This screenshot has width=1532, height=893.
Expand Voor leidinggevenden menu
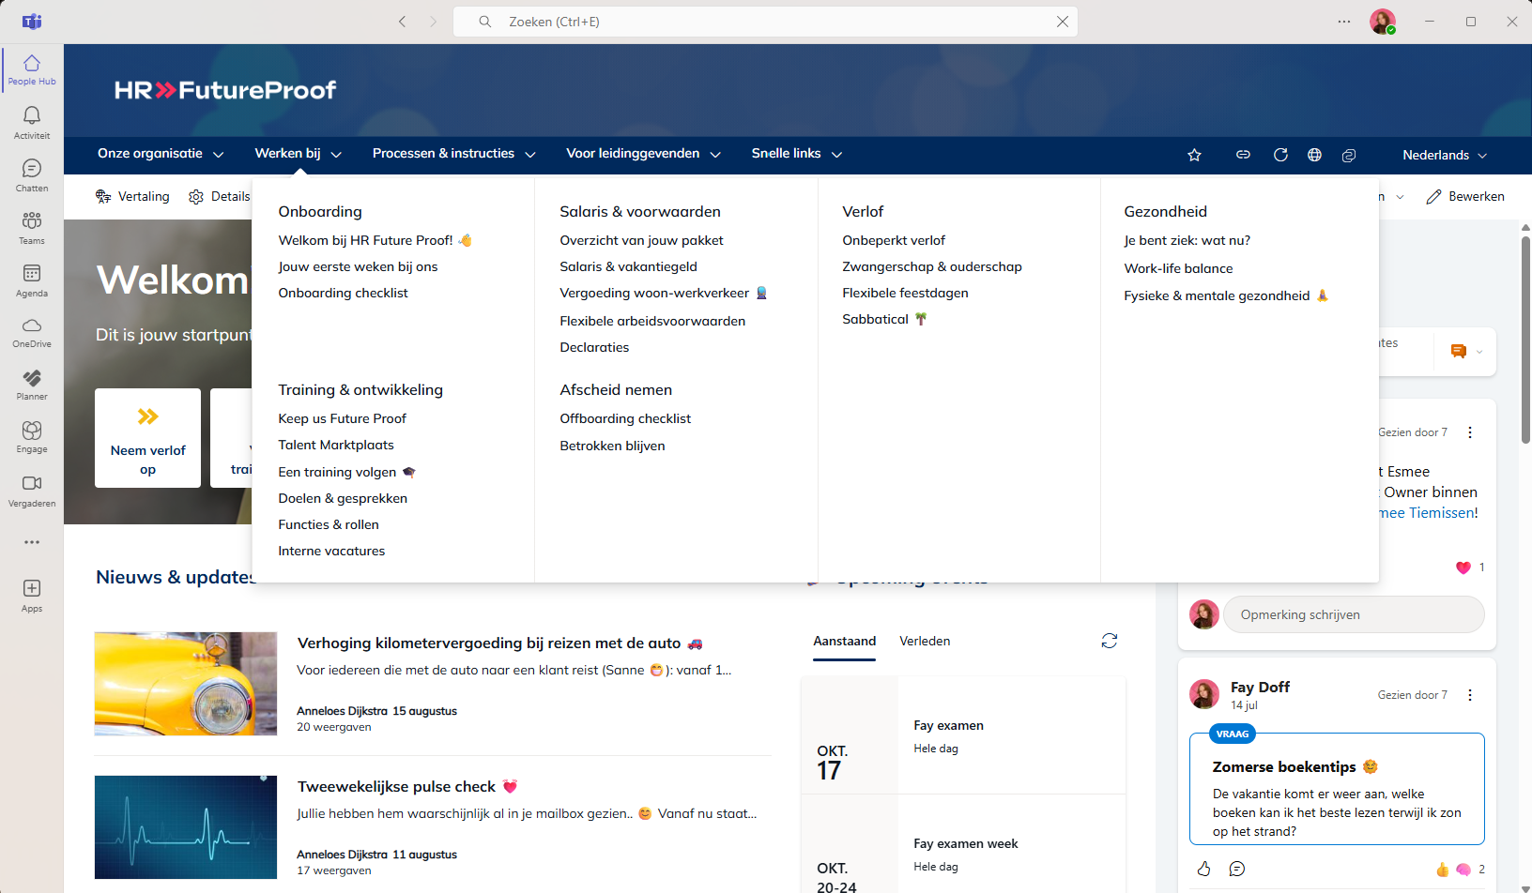(x=644, y=154)
